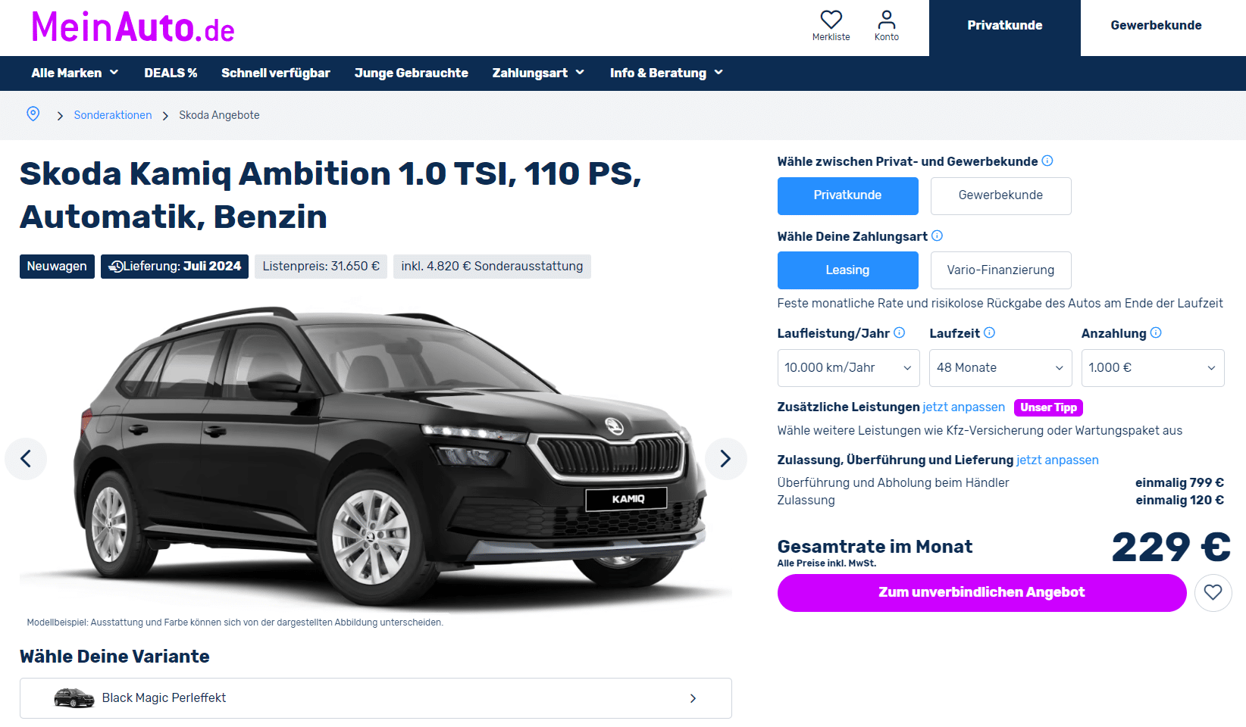
Task: Click Zum unverbindlichen Angebot button
Action: click(982, 593)
